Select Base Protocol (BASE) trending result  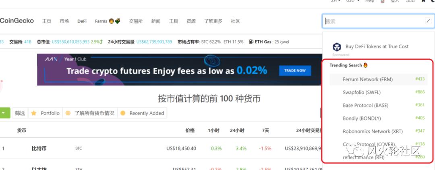[378, 106]
